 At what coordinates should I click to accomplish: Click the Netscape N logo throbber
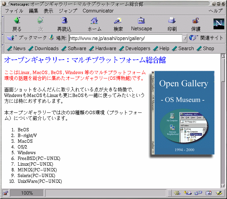tap(219, 24)
